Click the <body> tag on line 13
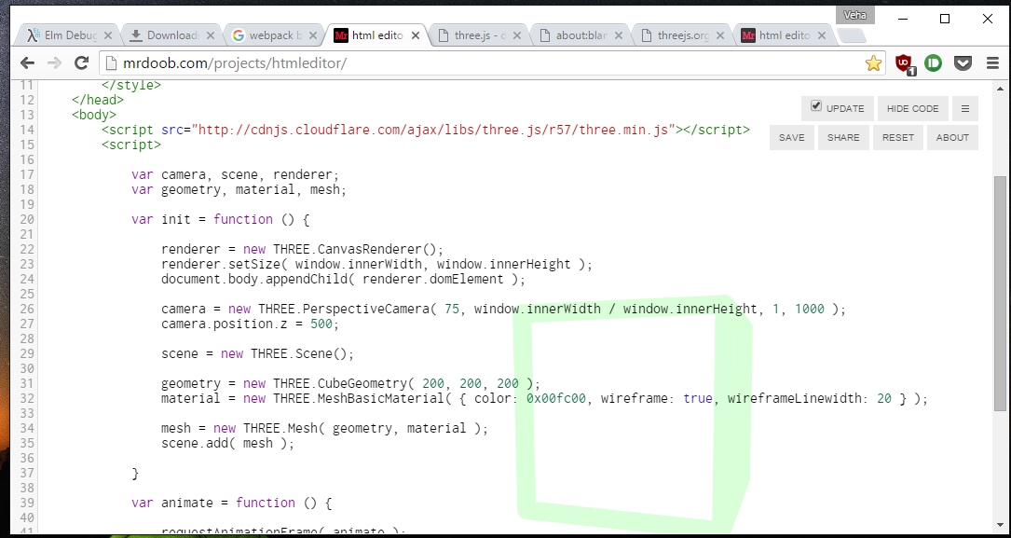Image resolution: width=1011 pixels, height=538 pixels. [x=94, y=115]
